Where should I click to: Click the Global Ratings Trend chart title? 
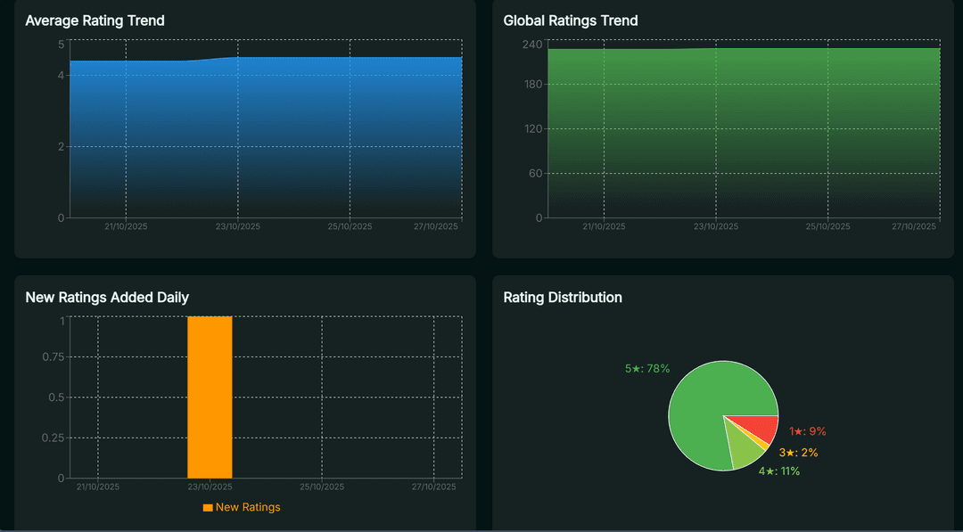(569, 20)
